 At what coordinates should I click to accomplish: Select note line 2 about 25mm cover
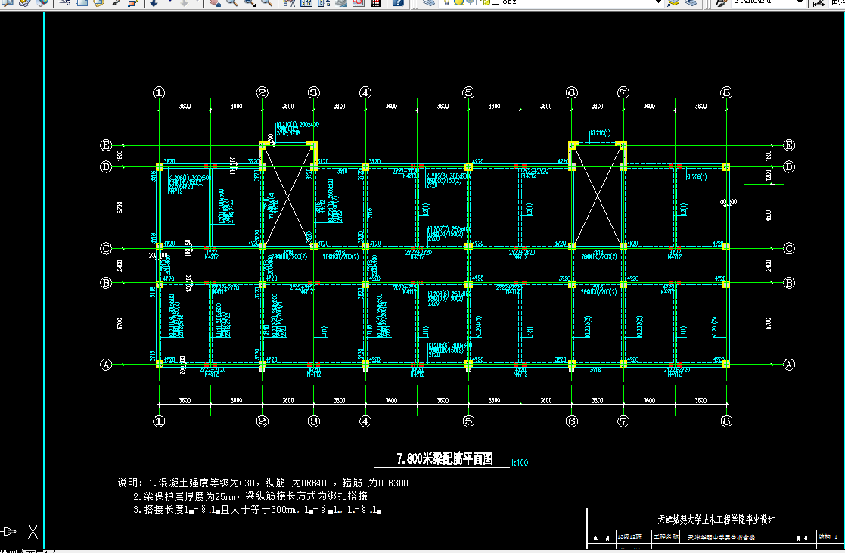pyautogui.click(x=250, y=496)
